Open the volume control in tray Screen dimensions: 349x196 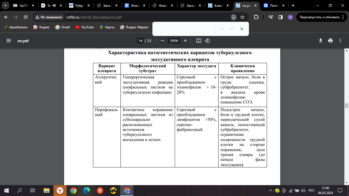coord(304,191)
